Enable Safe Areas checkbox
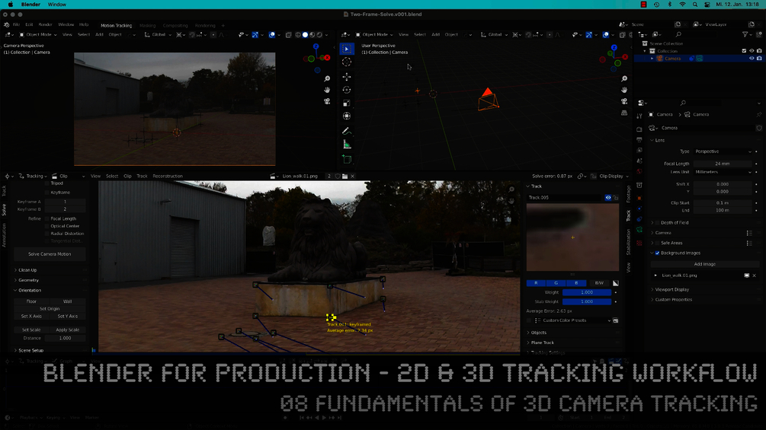This screenshot has height=430, width=766. click(x=657, y=243)
